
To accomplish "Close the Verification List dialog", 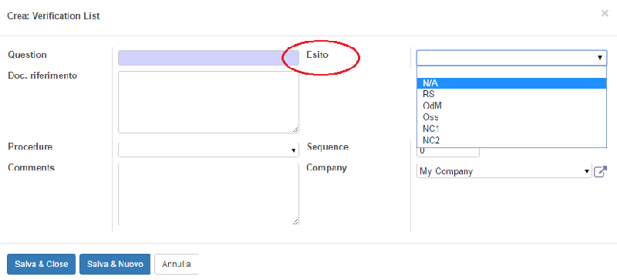I will [605, 14].
